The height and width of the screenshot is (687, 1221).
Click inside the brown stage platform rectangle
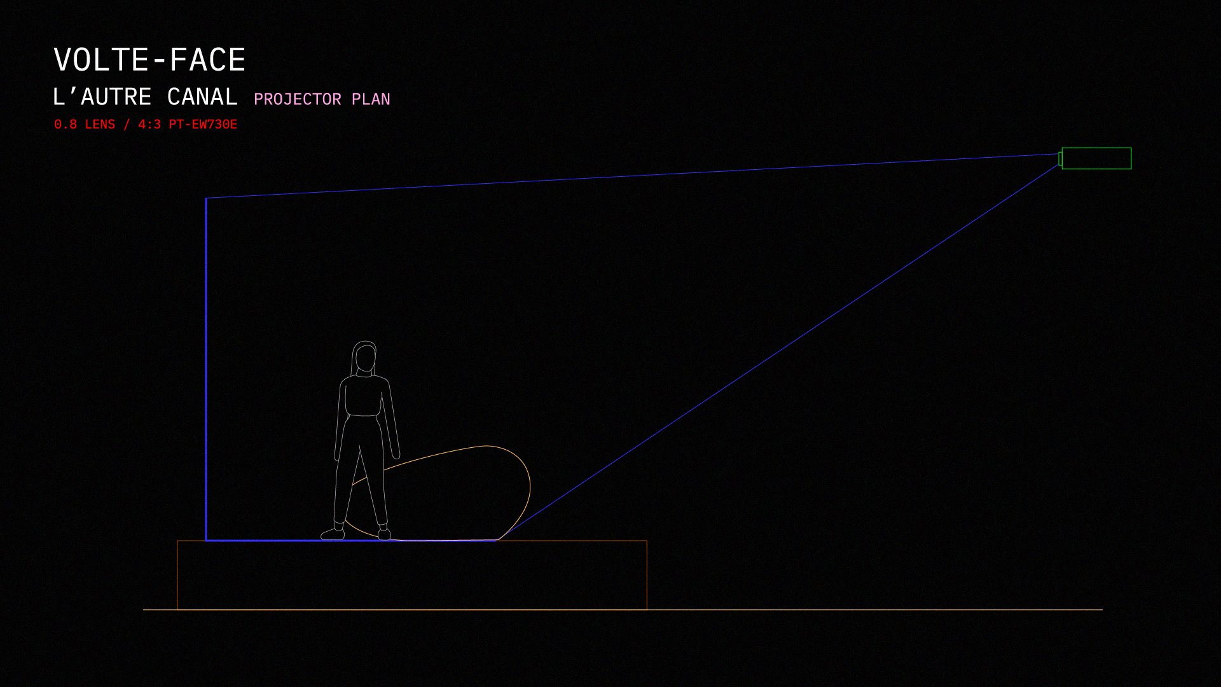click(412, 576)
